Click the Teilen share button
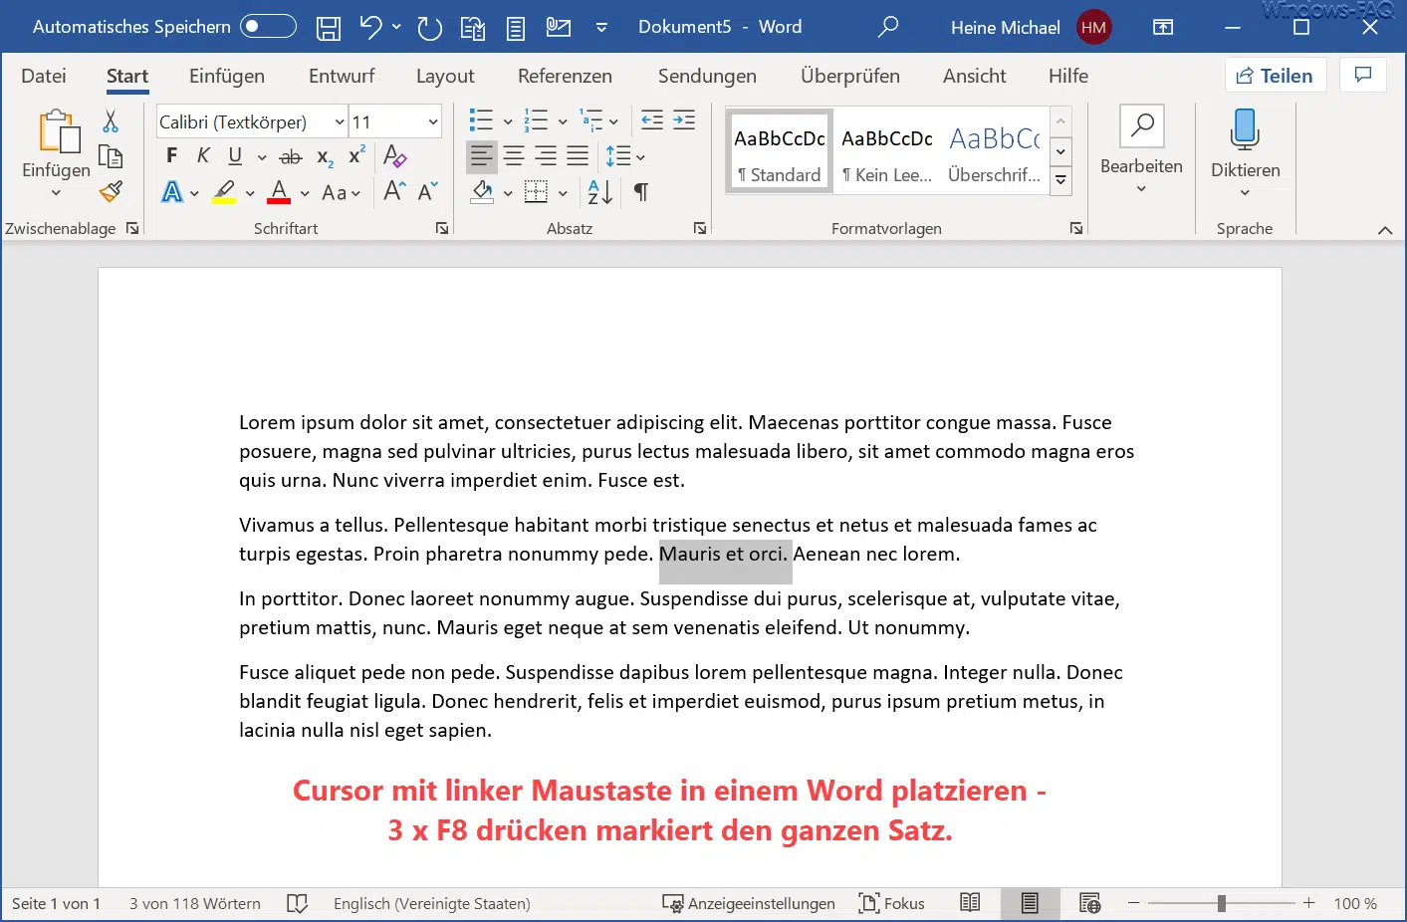The width and height of the screenshot is (1407, 922). point(1275,76)
